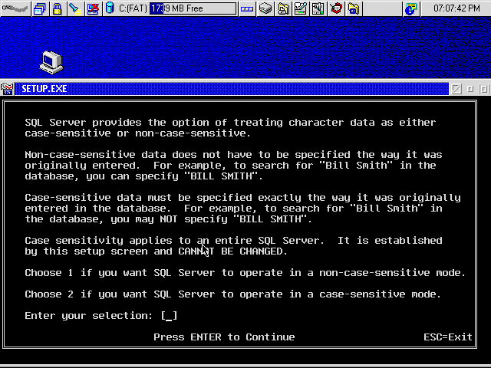Hide the SETUP.EXE window button
The image size is (491, 368).
click(x=456, y=89)
